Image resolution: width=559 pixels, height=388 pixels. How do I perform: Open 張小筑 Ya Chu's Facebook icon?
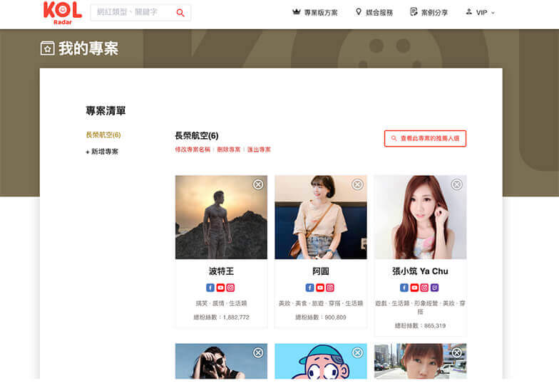point(404,288)
